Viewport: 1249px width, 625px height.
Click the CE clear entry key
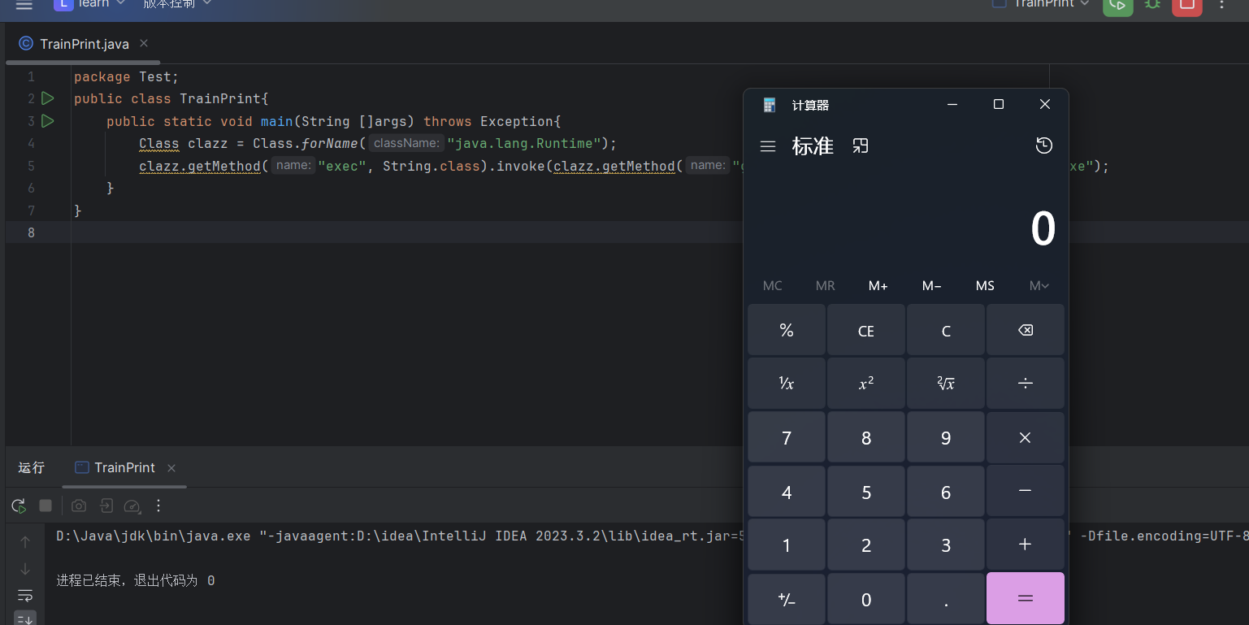point(866,331)
